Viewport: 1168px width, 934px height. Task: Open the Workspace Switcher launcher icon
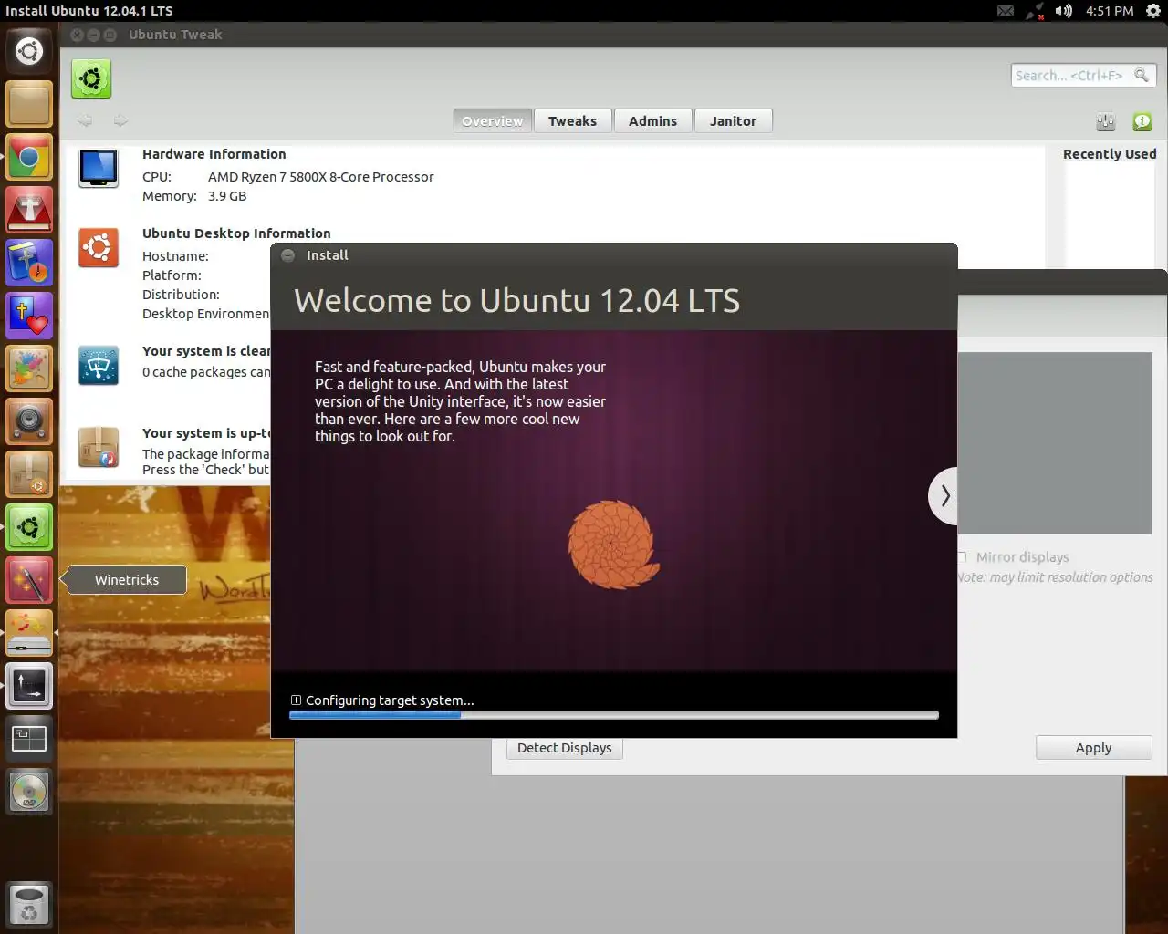pos(29,739)
